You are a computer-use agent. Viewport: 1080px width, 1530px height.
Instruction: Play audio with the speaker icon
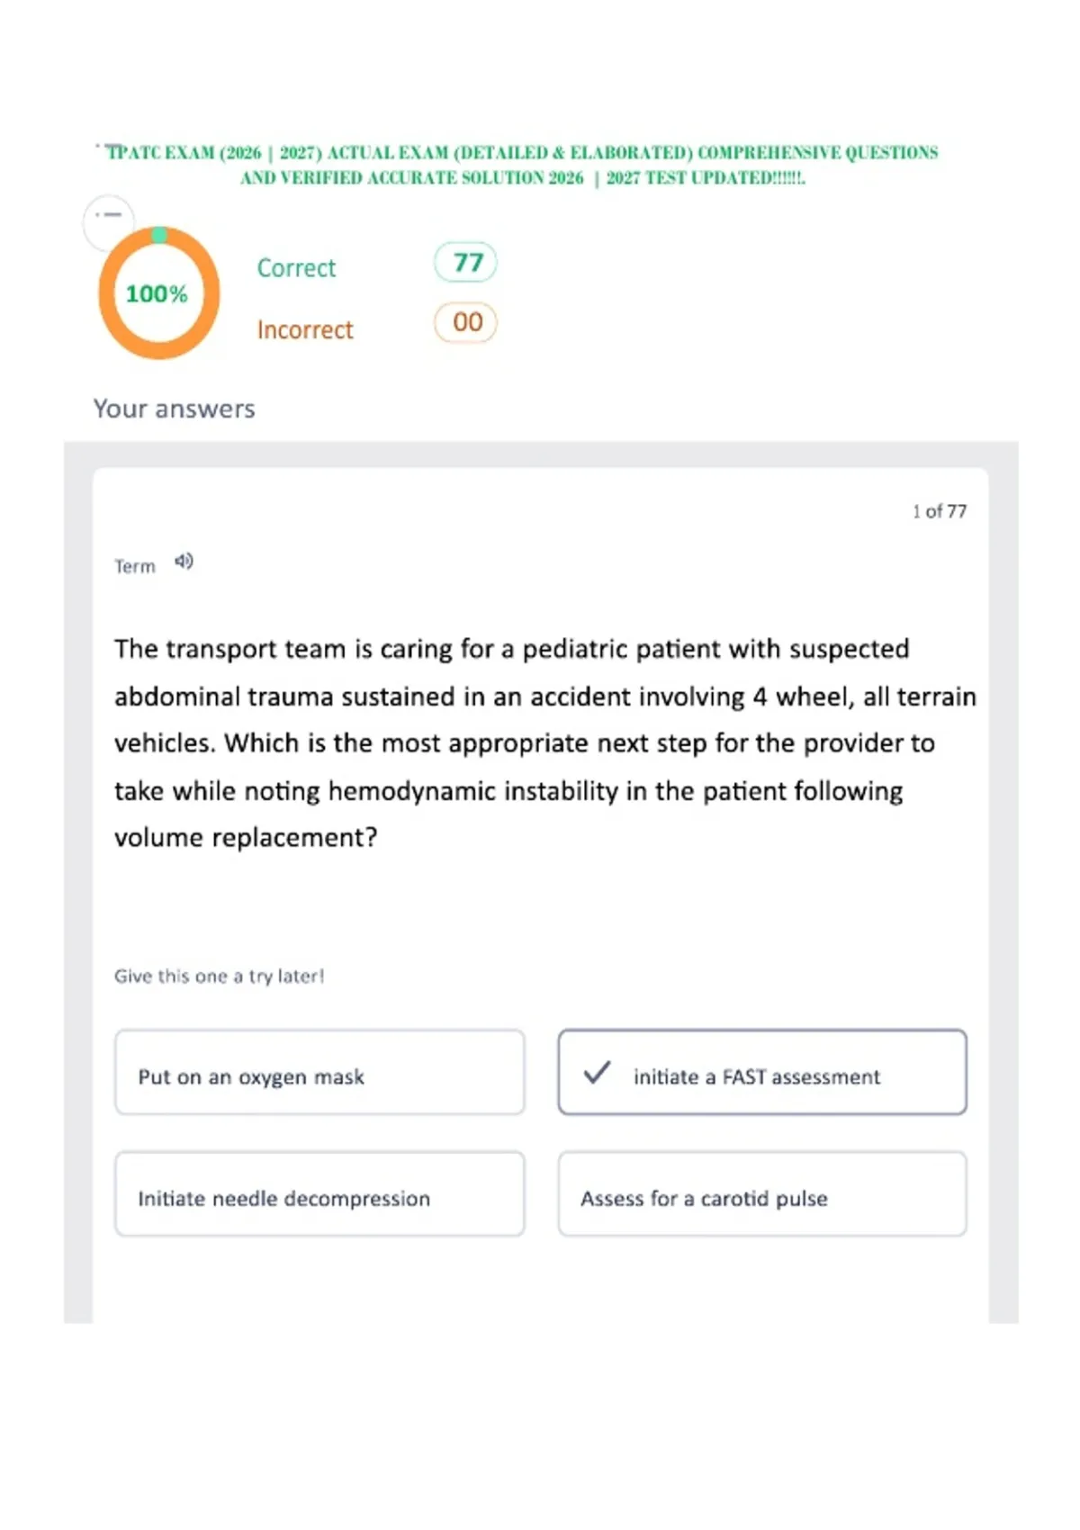pyautogui.click(x=184, y=562)
